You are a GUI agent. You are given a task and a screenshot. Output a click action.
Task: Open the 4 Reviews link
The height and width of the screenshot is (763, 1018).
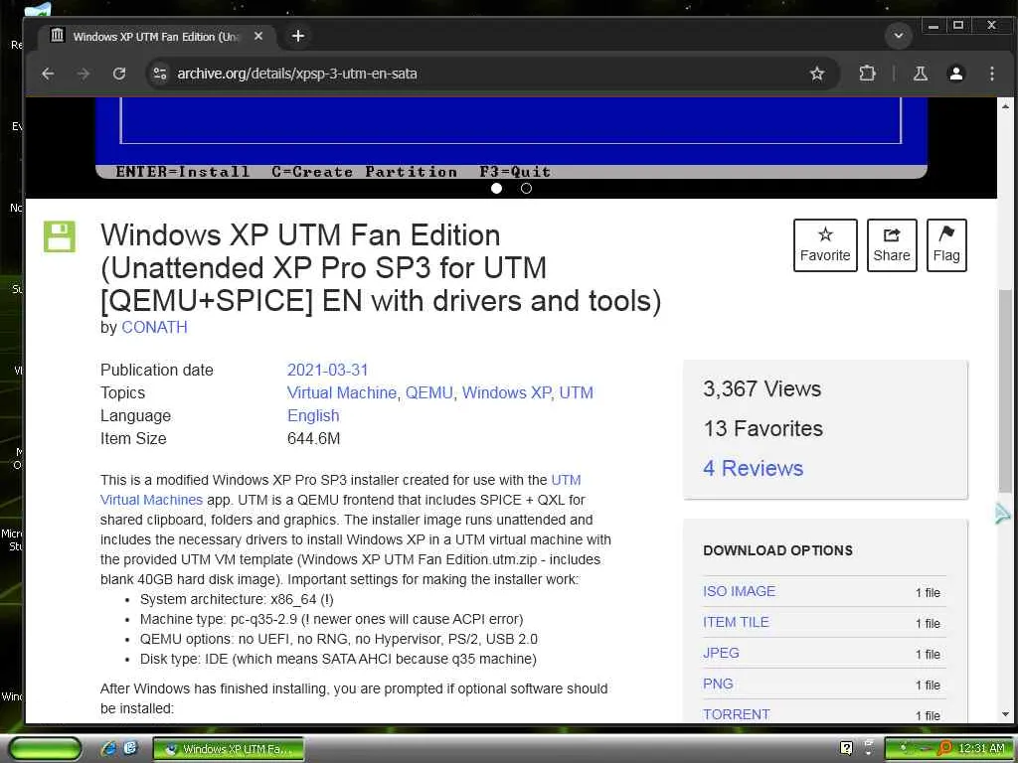[754, 469]
